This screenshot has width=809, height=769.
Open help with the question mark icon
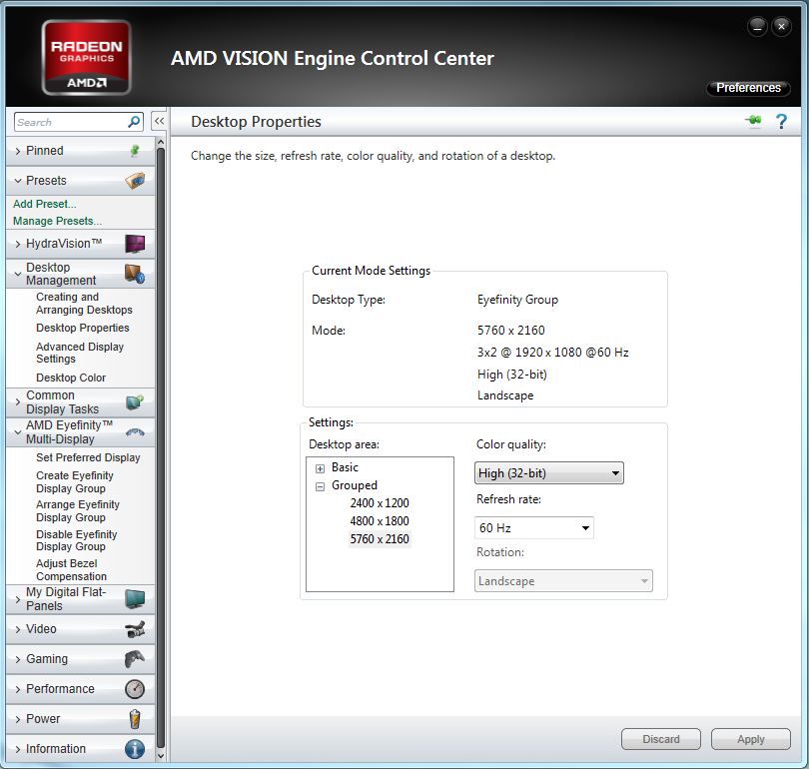point(781,121)
